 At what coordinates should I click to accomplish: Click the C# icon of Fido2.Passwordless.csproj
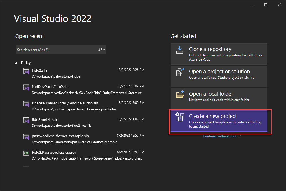click(x=26, y=153)
